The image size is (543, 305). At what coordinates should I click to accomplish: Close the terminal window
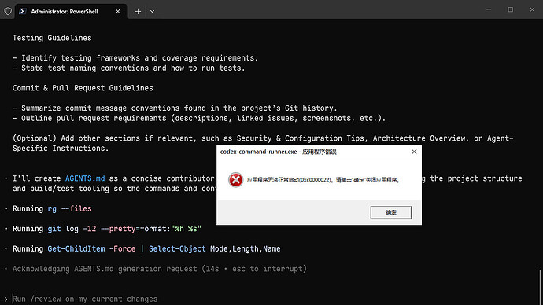pyautogui.click(x=532, y=9)
